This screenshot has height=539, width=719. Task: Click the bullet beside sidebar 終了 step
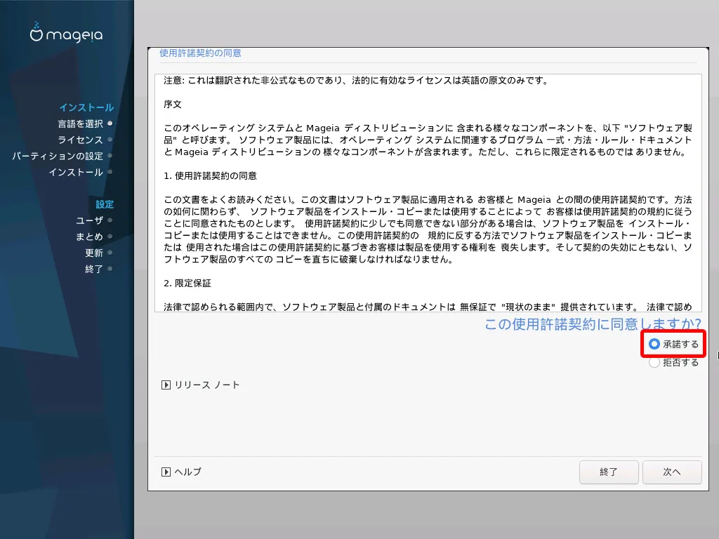110,269
